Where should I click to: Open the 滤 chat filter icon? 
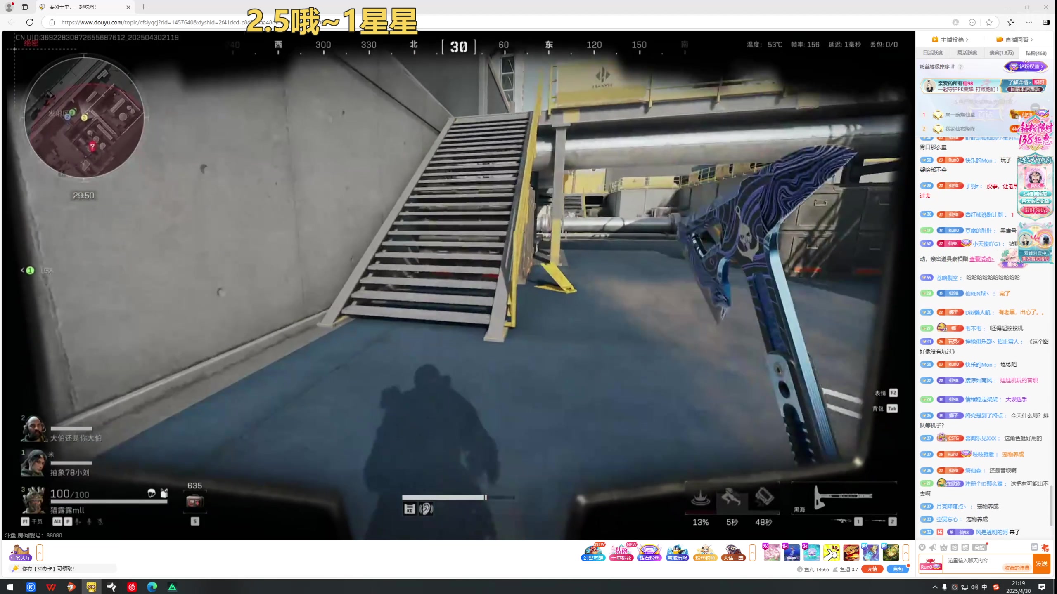tap(1034, 547)
